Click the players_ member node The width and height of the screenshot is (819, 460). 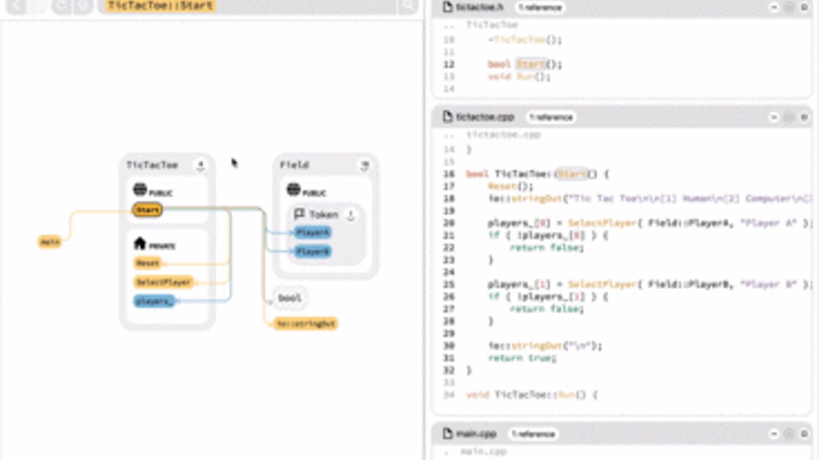[x=154, y=302]
